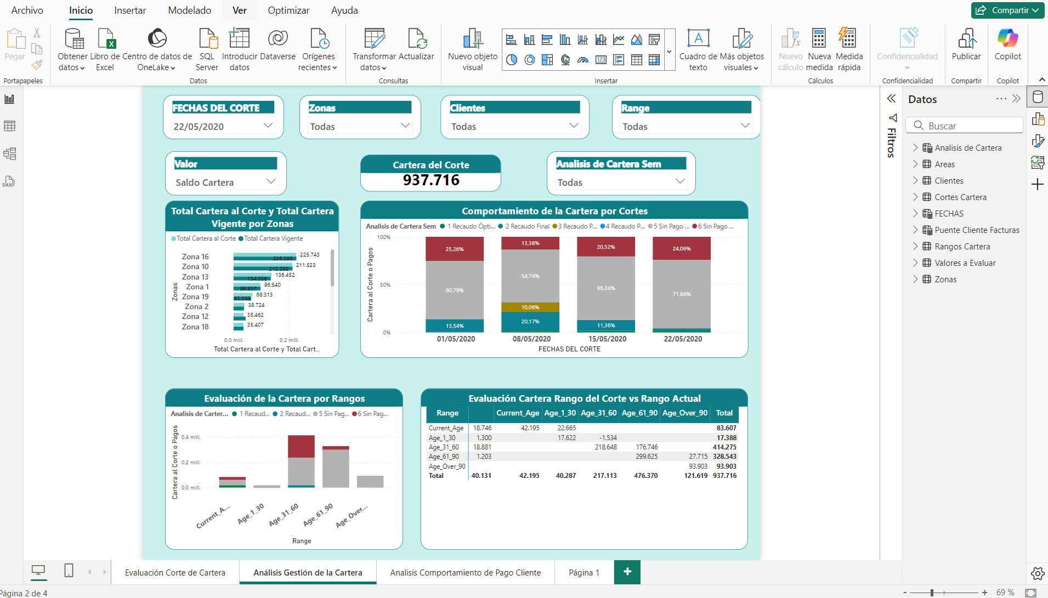Expand Zonas table in Datos pane
The height and width of the screenshot is (598, 1048).
click(915, 279)
